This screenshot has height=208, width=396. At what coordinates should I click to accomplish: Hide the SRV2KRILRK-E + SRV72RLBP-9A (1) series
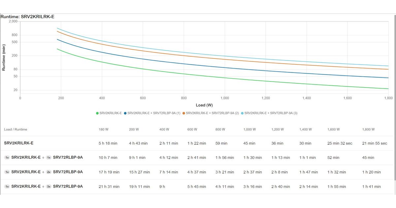click(154, 113)
